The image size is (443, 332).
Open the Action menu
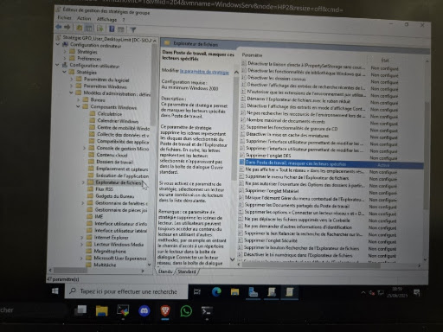[x=84, y=18]
